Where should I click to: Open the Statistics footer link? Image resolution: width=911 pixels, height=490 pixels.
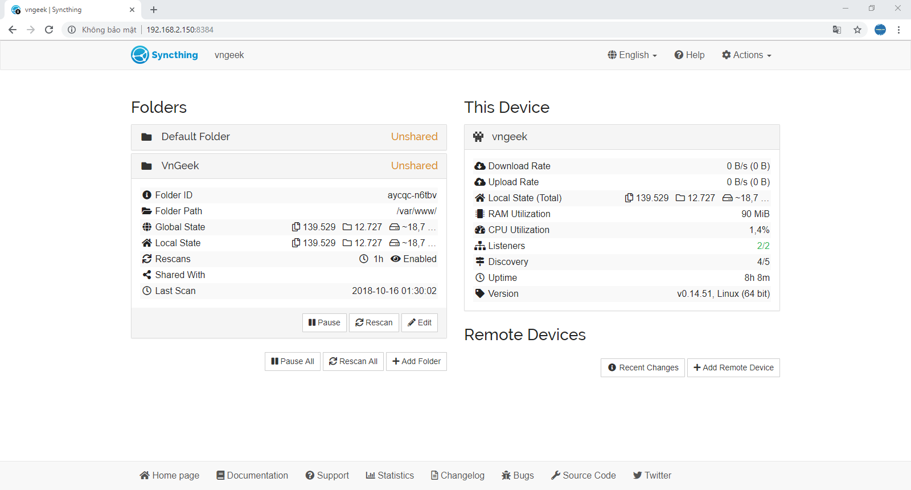tap(390, 475)
